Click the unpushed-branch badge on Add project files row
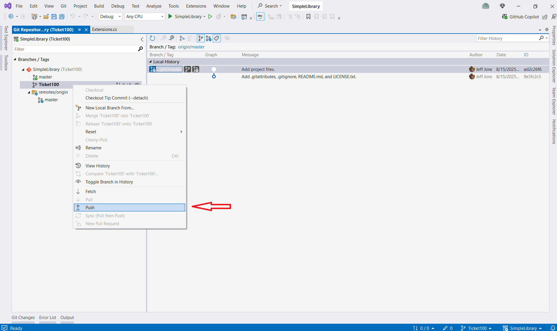The image size is (557, 331). (x=196, y=69)
